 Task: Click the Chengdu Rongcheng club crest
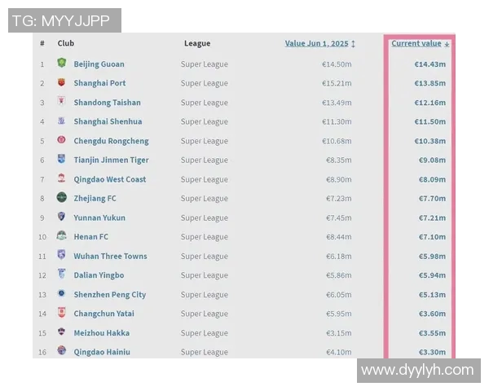(x=62, y=140)
